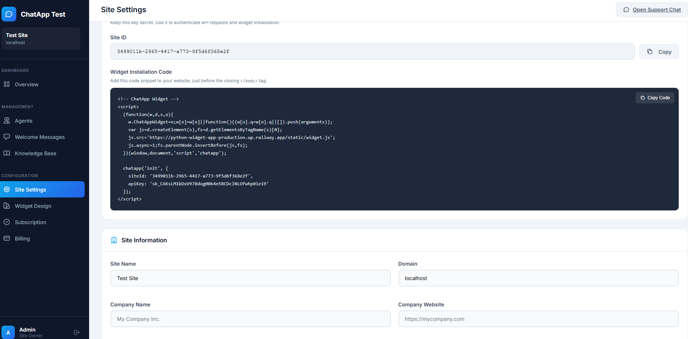Click the logout icon next to Admin
The height and width of the screenshot is (339, 688).
pyautogui.click(x=76, y=332)
